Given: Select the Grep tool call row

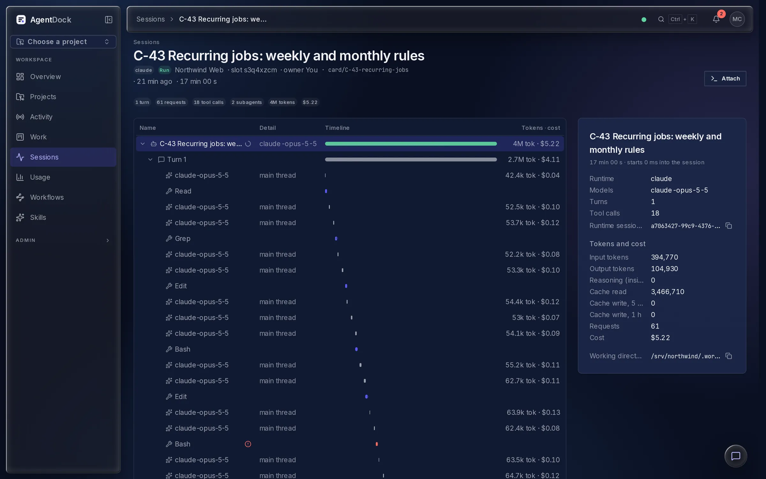Looking at the screenshot, I should point(349,239).
